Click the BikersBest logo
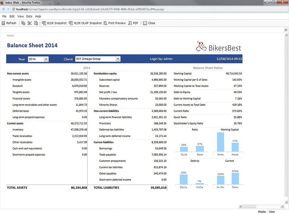The width and height of the screenshot is (289, 214). [x=219, y=47]
